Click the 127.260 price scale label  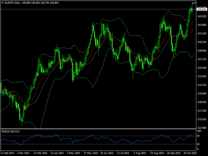tap(202, 111)
